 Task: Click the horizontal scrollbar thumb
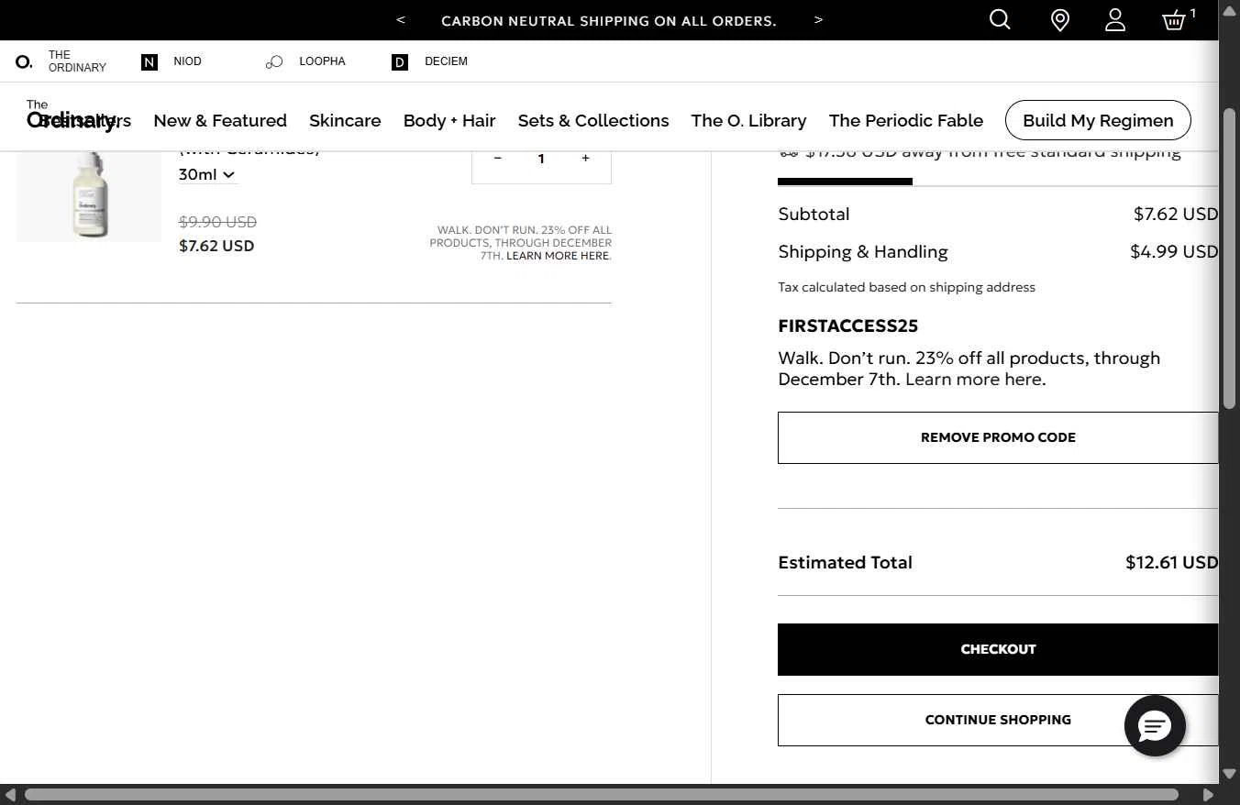tap(602, 794)
